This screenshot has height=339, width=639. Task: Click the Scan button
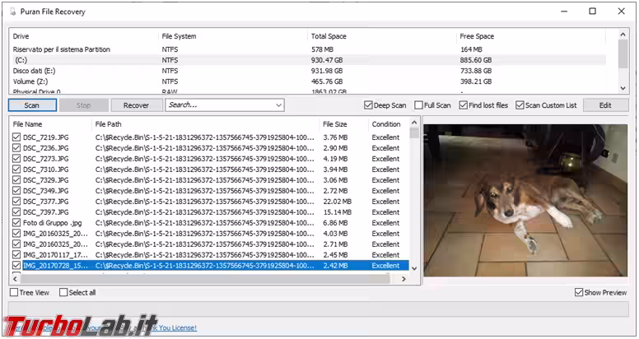click(32, 105)
